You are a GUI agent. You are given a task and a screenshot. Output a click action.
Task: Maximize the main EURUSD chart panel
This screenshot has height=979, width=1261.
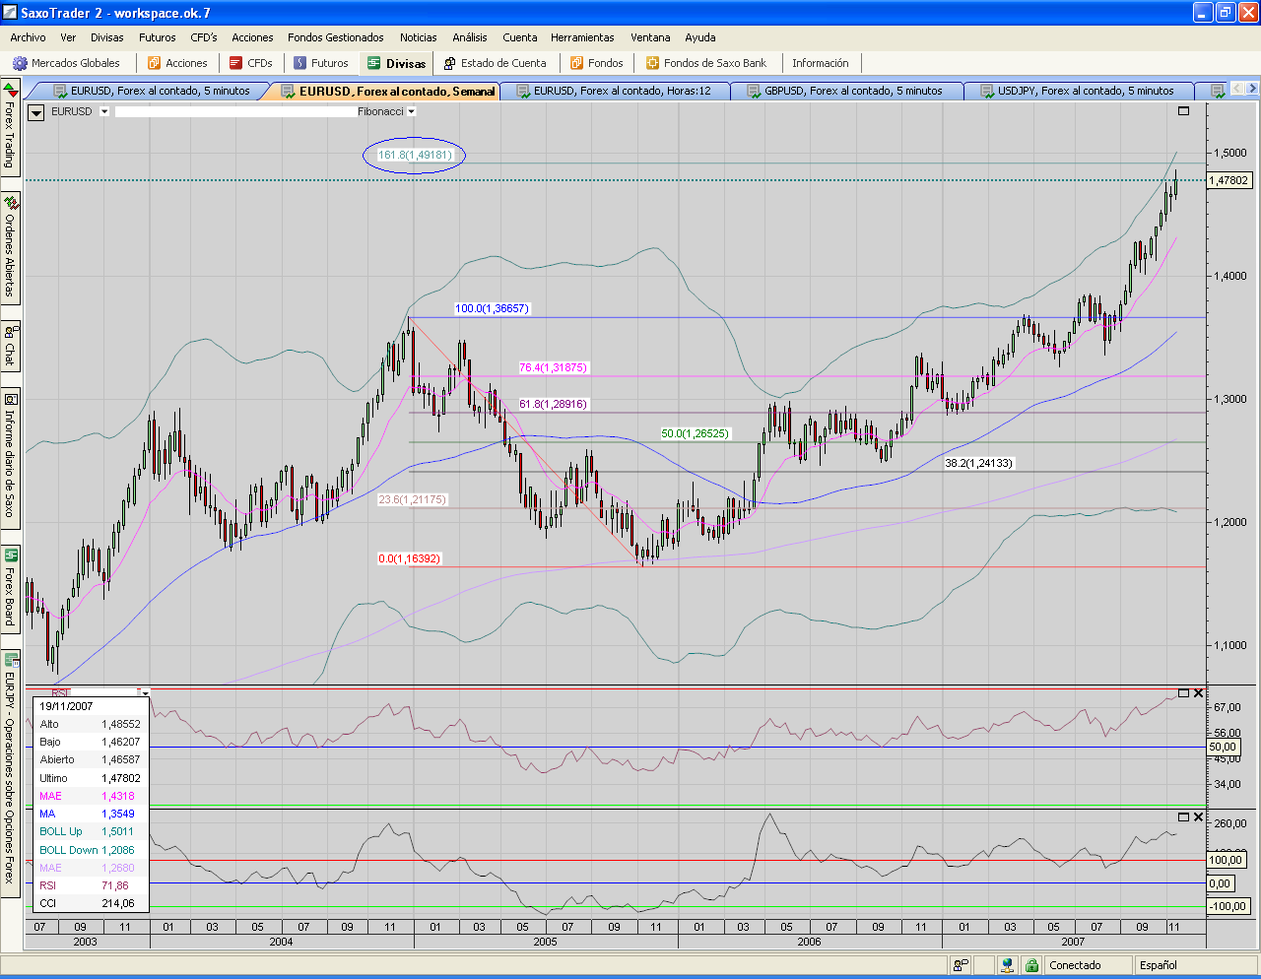[x=1183, y=111]
